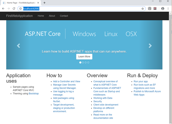
Task: View site information icon in address bar
Action: tap(20, 9)
